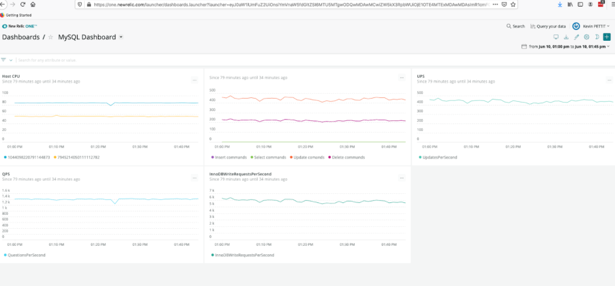Favorite the dashboard with the star icon
Image resolution: width=615 pixels, height=286 pixels.
pyautogui.click(x=51, y=38)
